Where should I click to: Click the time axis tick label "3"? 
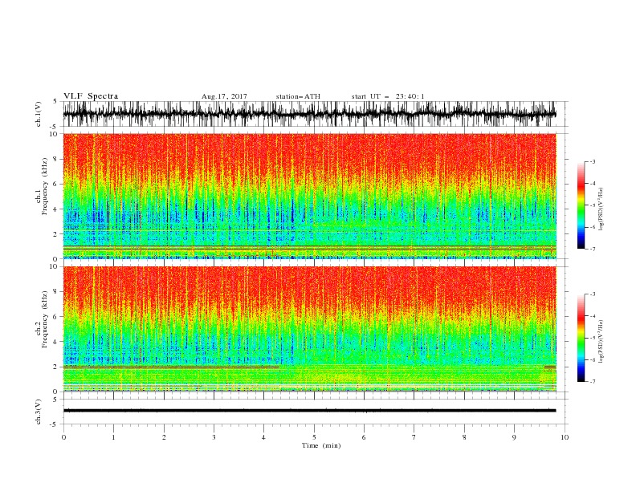pos(214,437)
